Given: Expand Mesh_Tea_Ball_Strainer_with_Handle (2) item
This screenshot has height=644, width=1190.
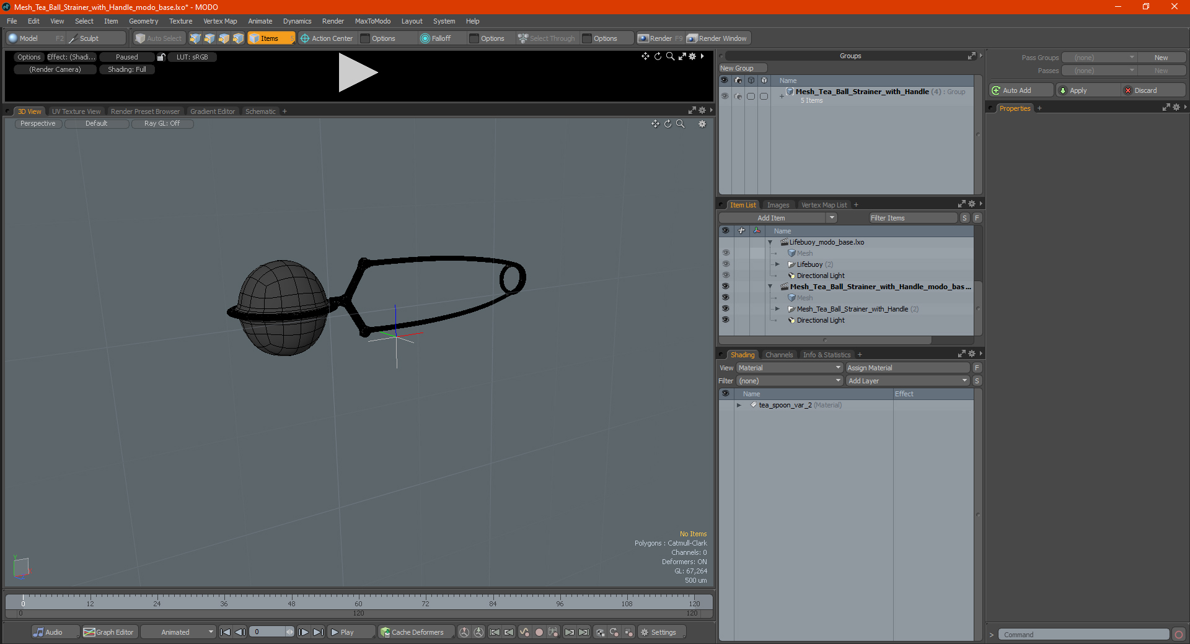Looking at the screenshot, I should (x=777, y=309).
